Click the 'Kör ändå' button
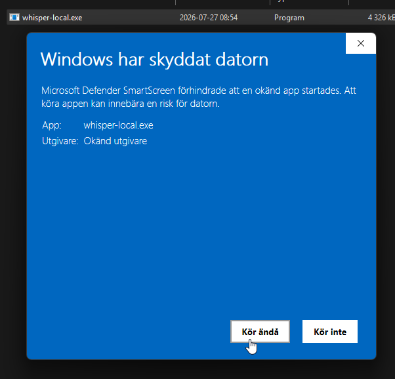The width and height of the screenshot is (395, 379). click(260, 331)
